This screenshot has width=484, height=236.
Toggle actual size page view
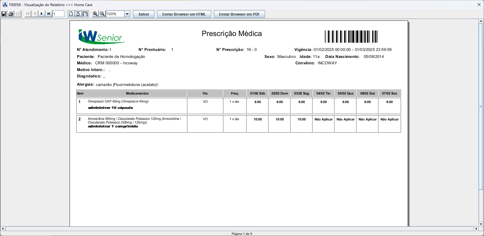(x=71, y=14)
